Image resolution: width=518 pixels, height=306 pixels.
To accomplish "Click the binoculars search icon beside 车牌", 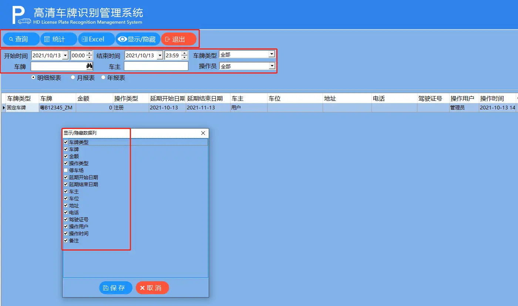I will point(90,66).
